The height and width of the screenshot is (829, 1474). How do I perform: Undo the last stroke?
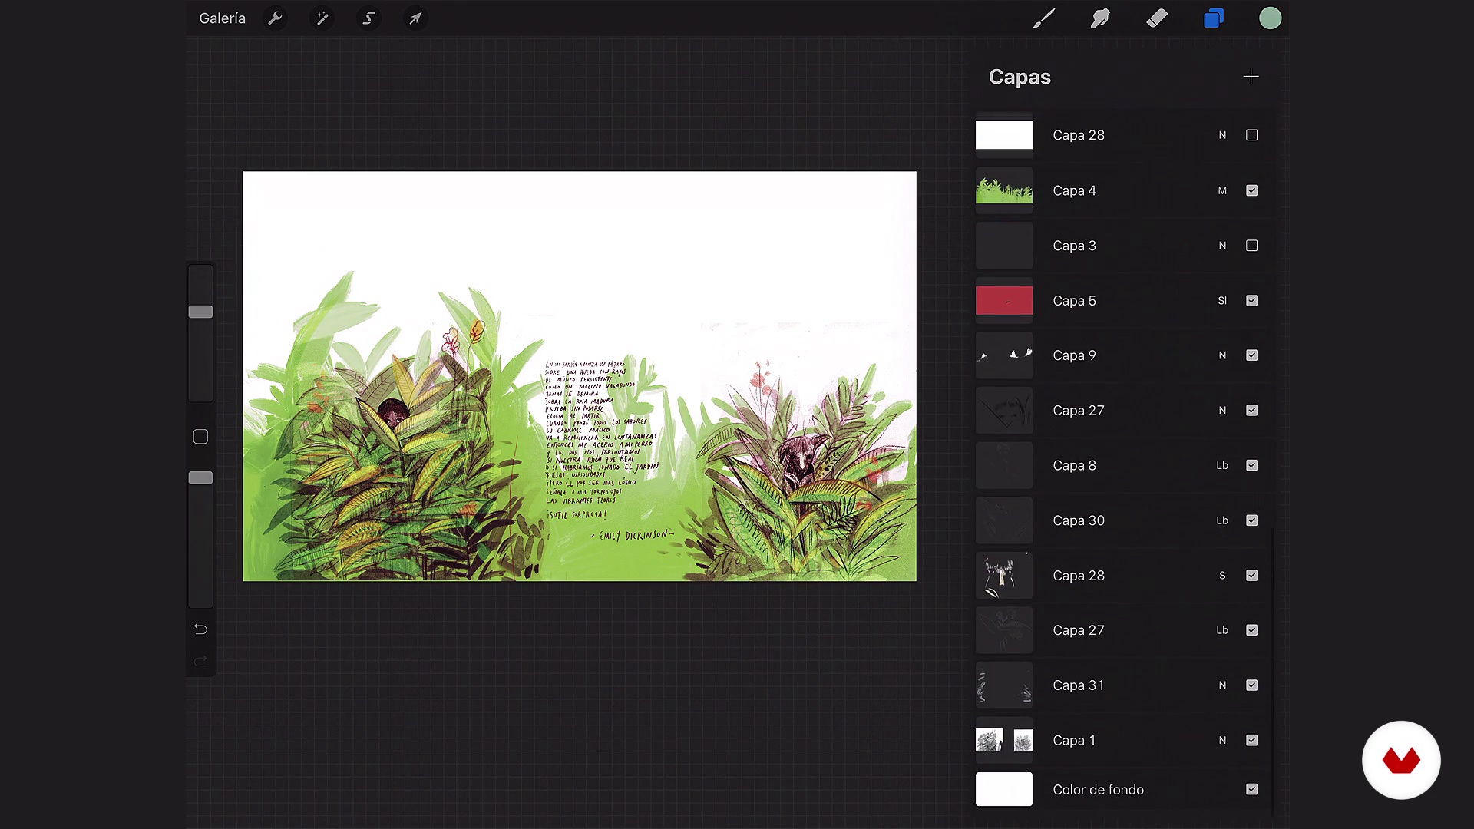click(x=200, y=629)
